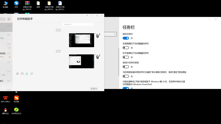Open 360安全卫士 desktop icon
Image resolution: width=221 pixels, height=124 pixels.
click(x=16, y=110)
